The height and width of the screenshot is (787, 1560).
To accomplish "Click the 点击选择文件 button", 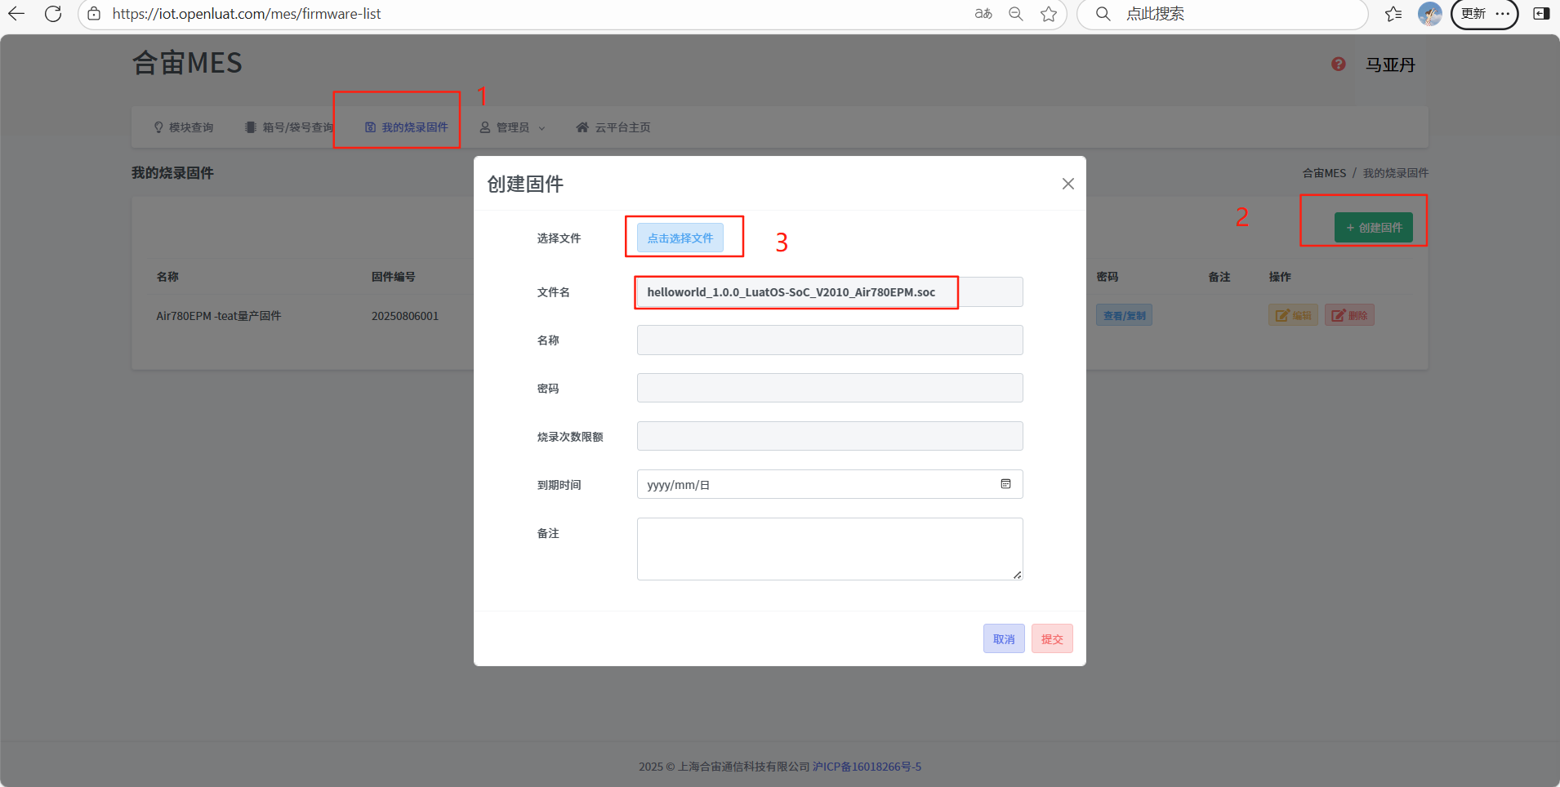I will click(x=680, y=238).
